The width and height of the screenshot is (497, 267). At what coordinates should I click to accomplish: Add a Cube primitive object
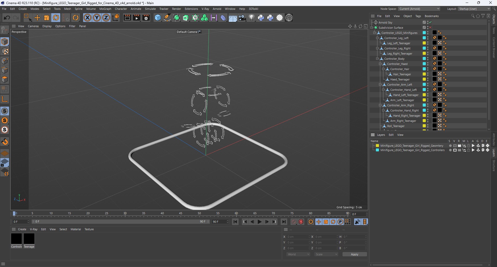click(x=158, y=18)
